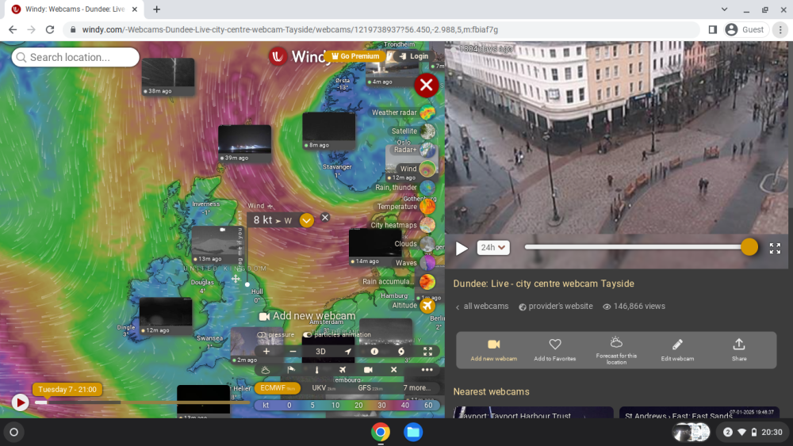Viewport: 793px width, 446px height.
Task: Click Add new webcam on the map
Action: point(307,316)
